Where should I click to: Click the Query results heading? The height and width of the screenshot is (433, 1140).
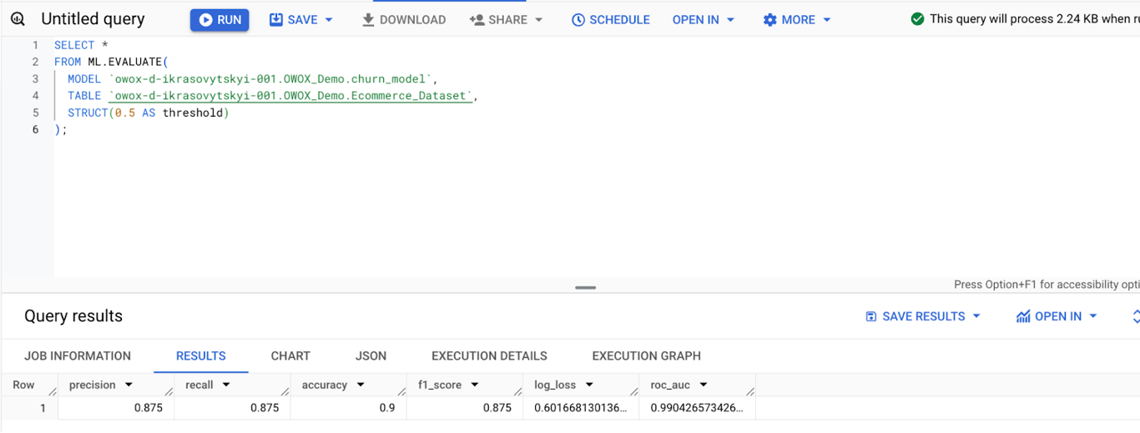pos(73,316)
